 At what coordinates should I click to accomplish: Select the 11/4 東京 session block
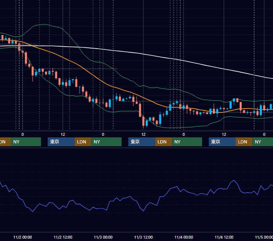(222, 142)
